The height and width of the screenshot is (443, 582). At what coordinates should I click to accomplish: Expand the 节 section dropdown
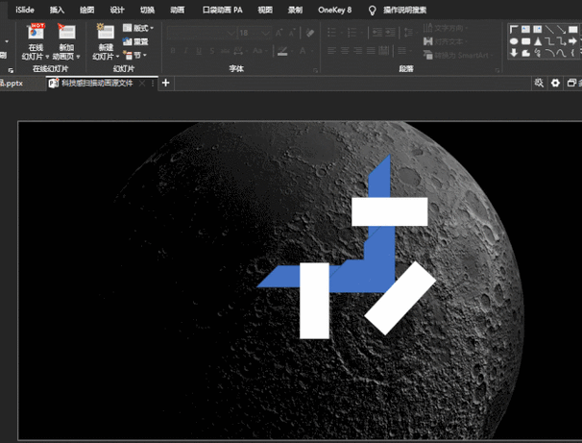click(139, 56)
